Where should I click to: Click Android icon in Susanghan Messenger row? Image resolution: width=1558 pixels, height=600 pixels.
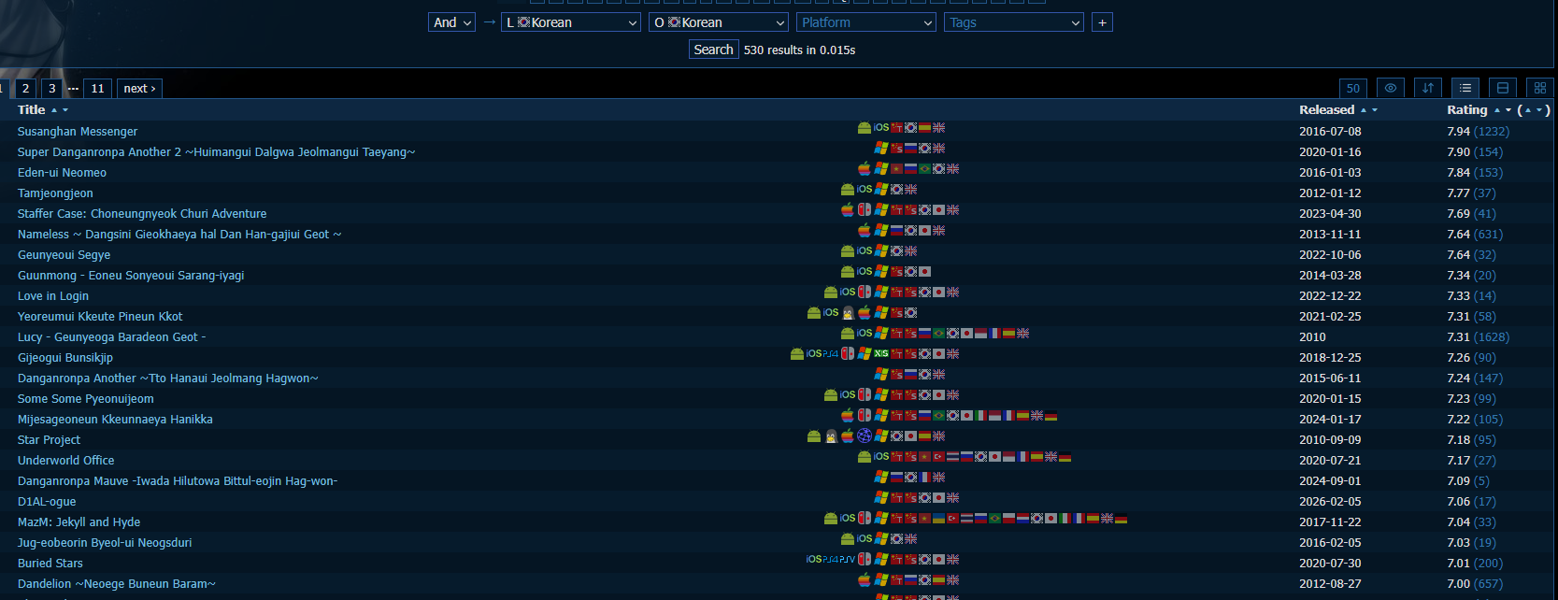coord(865,127)
